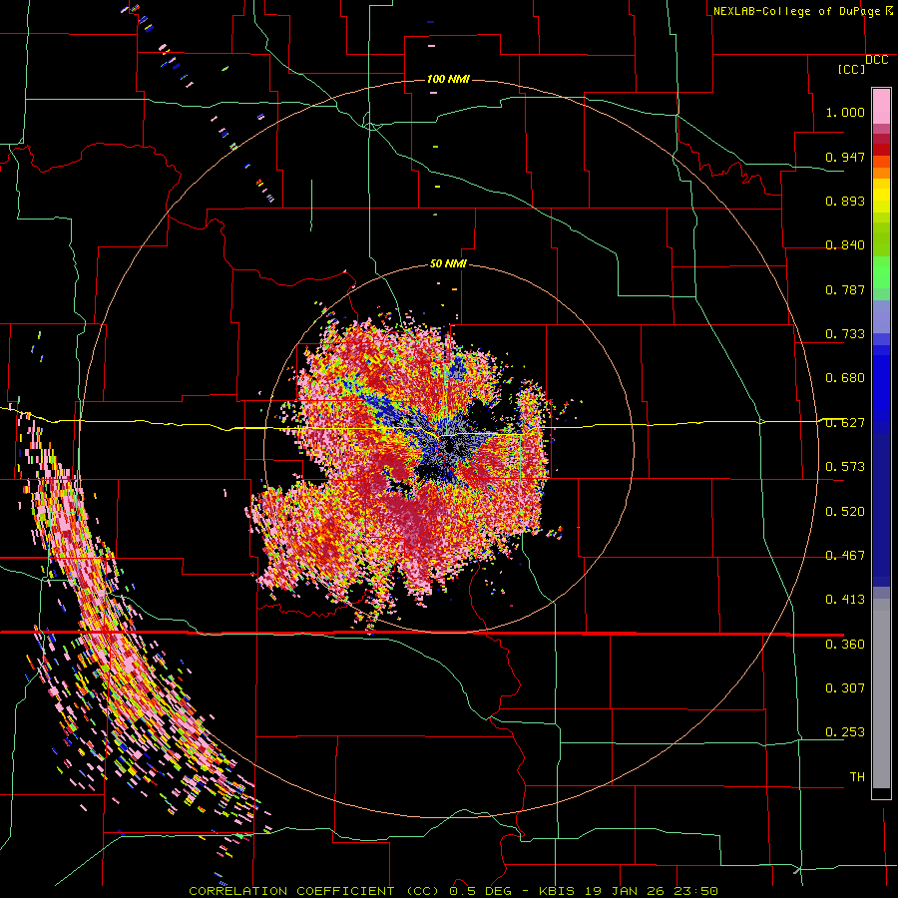Select the 0.893 scale value

845,201
